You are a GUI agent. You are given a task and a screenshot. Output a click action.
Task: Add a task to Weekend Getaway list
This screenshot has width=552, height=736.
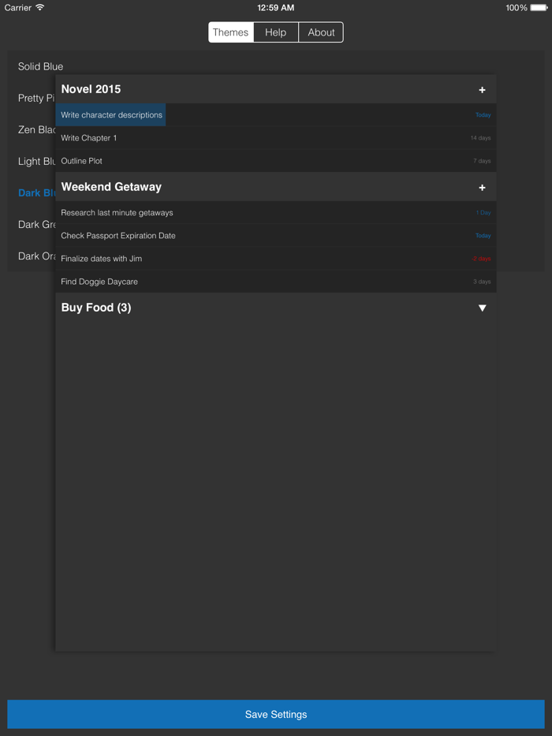482,188
